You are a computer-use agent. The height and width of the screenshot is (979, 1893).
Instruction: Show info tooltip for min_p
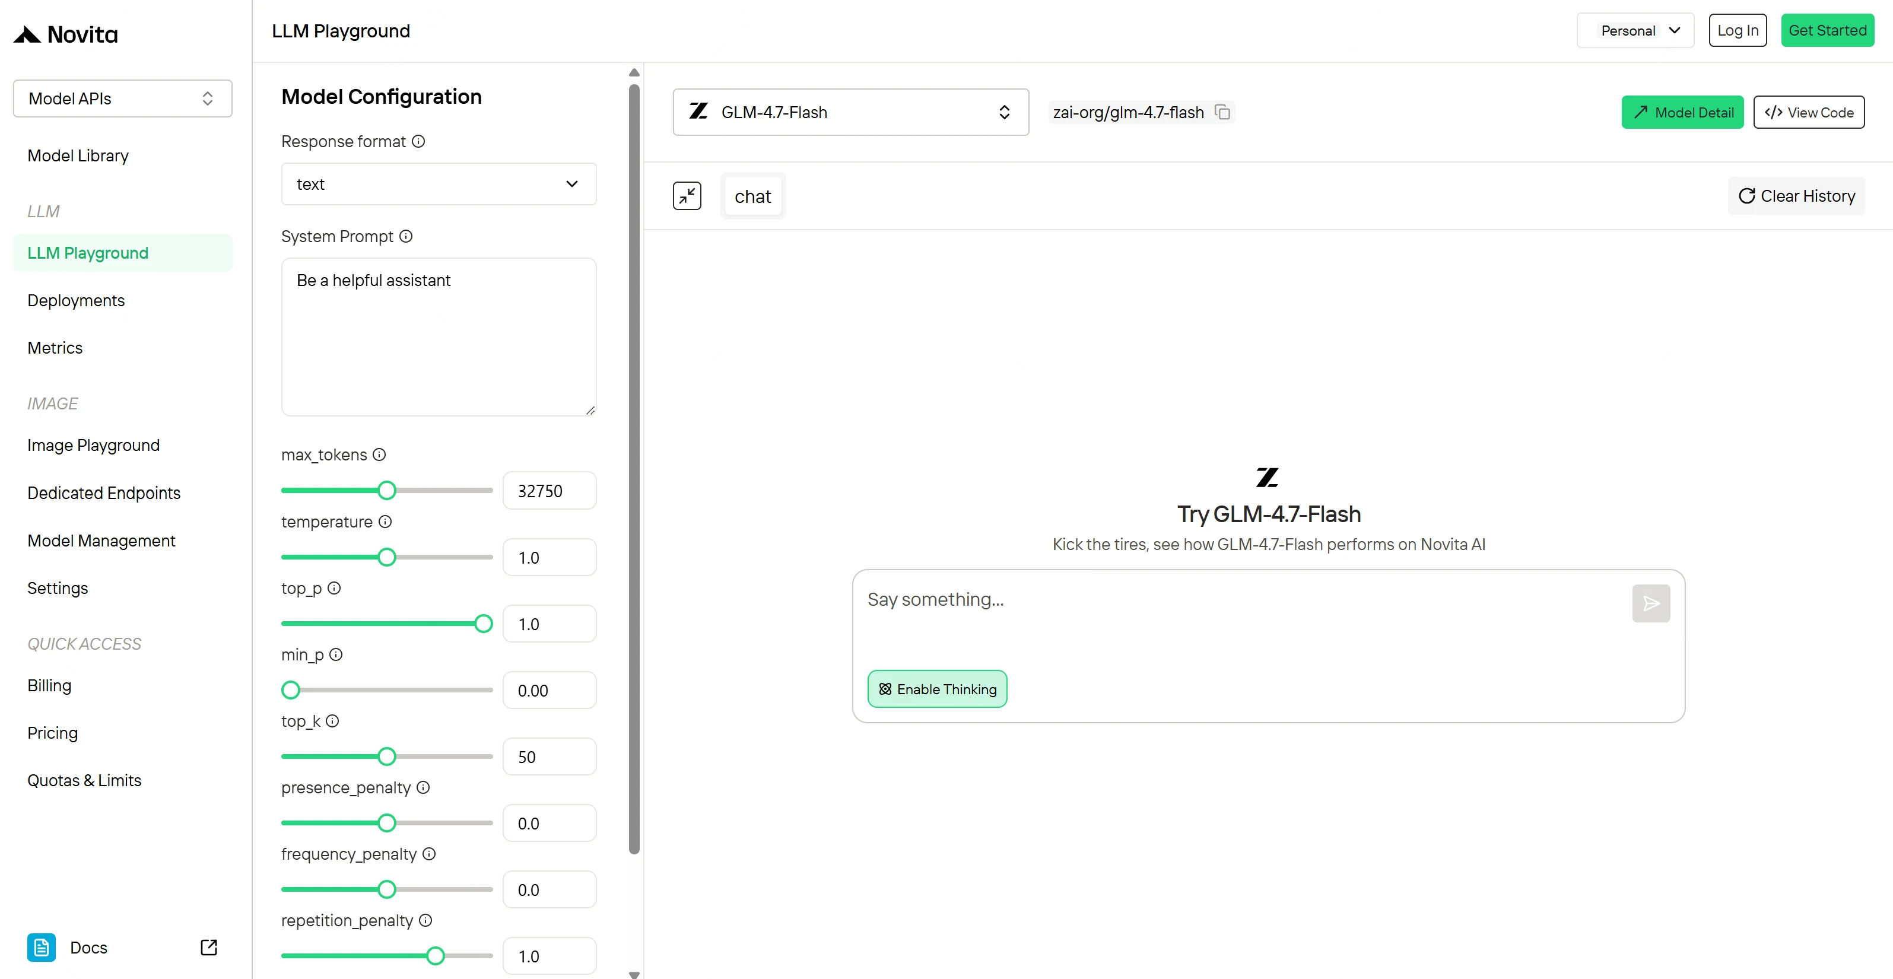pyautogui.click(x=336, y=654)
